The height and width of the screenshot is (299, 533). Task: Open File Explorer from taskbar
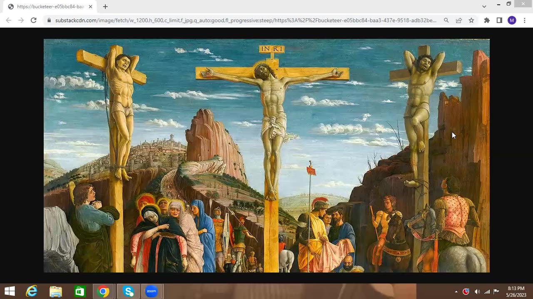tap(56, 292)
